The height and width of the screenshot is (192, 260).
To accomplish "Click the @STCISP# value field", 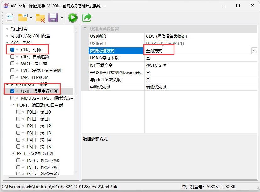I will click(201, 65).
